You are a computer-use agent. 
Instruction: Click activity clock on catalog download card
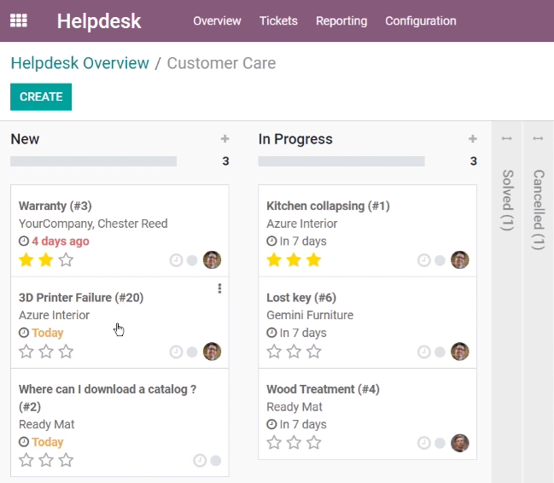(x=200, y=461)
